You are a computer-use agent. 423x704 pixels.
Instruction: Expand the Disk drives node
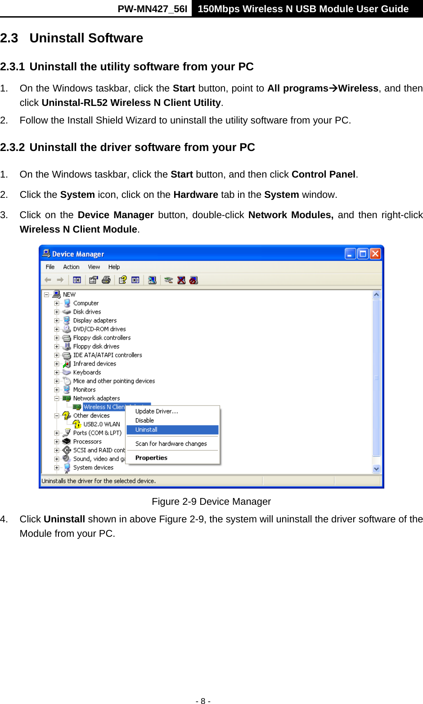pos(57,312)
